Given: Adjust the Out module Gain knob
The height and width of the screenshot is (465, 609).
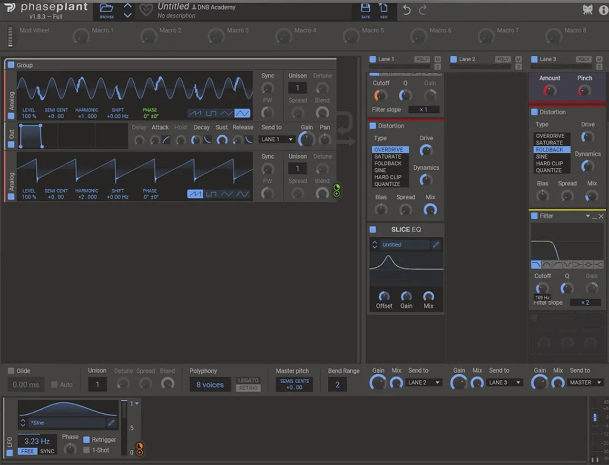Looking at the screenshot, I should (x=306, y=139).
